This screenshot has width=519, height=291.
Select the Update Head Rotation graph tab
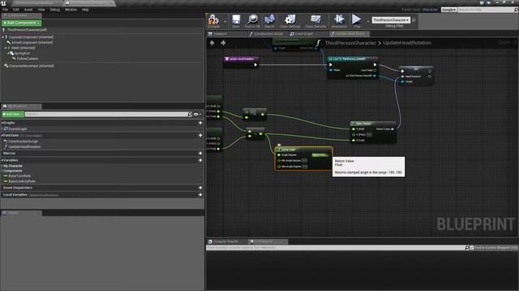tap(350, 34)
